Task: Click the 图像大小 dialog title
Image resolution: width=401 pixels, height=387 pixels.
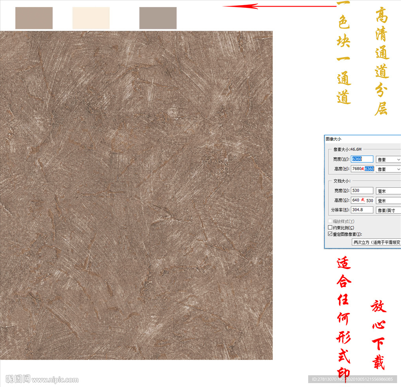Action: tap(334, 139)
